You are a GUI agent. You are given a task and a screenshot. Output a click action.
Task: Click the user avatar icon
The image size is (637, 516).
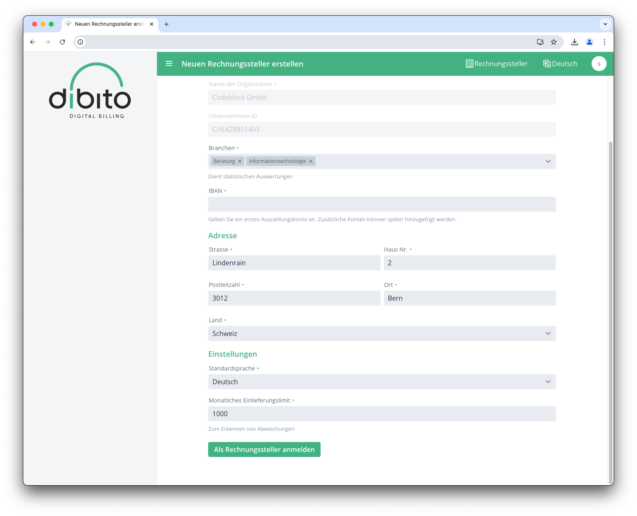[x=599, y=64]
